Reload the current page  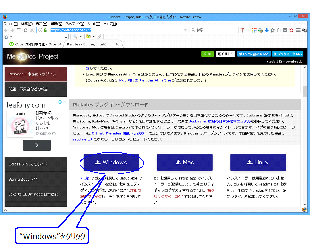[x=26, y=30]
